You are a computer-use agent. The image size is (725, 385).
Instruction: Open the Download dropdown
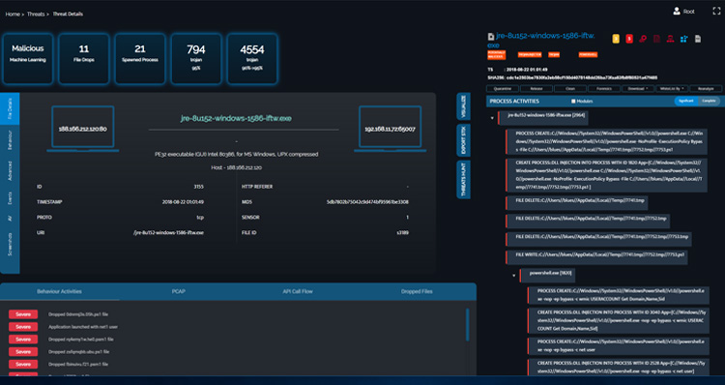638,88
